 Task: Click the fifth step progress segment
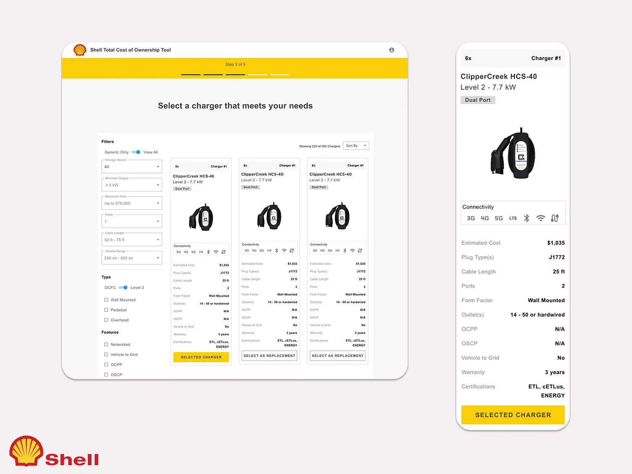pyautogui.click(x=280, y=74)
